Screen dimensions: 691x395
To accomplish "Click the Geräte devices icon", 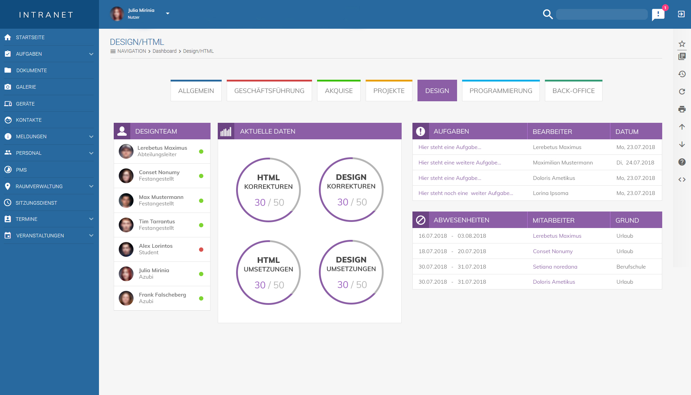I will pos(8,104).
